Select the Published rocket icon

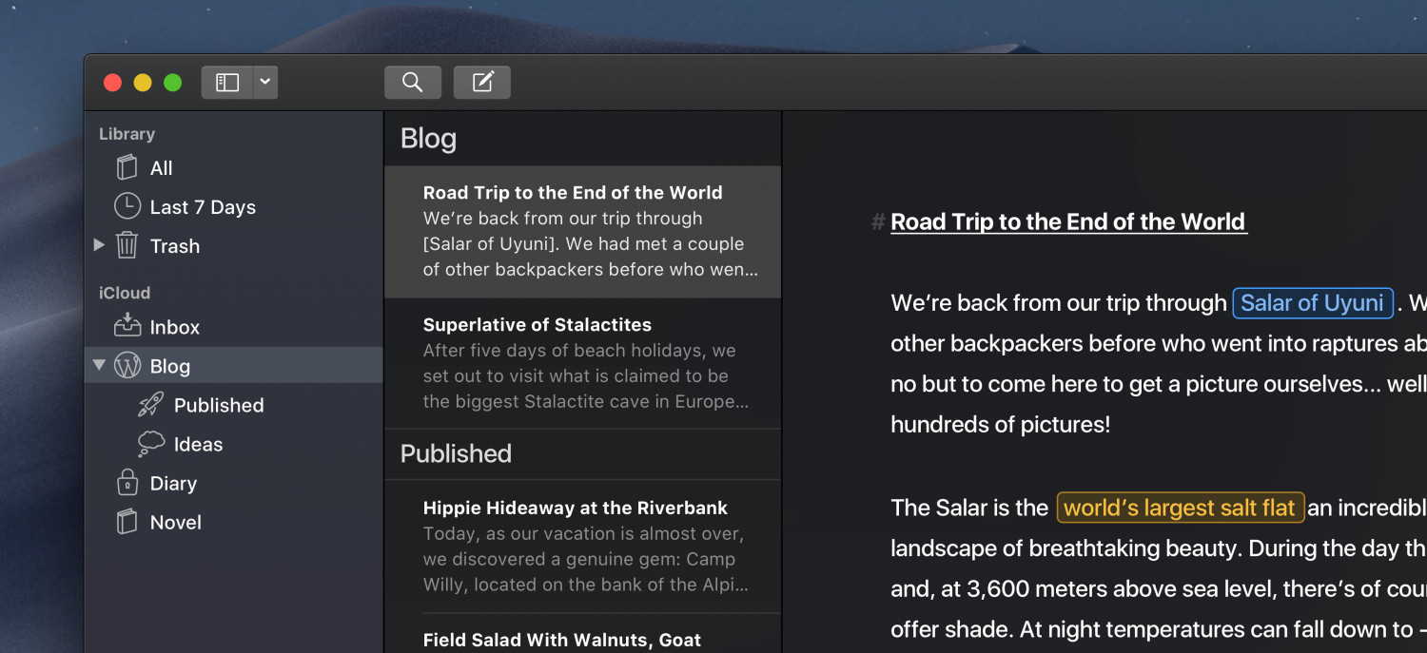[x=150, y=405]
